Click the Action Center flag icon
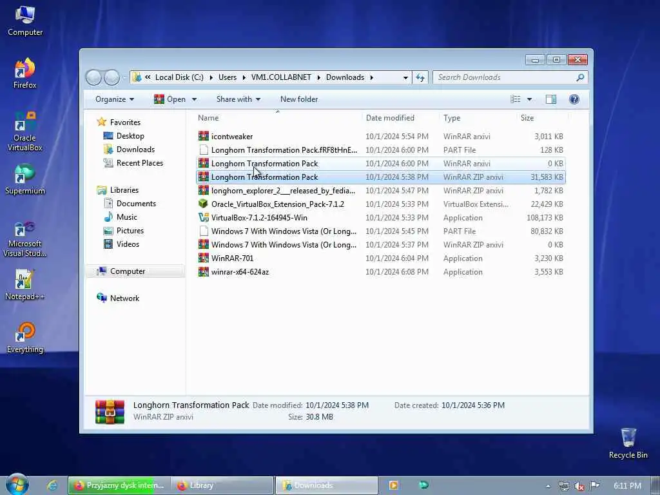Viewport: 660px width, 495px height. pos(595,485)
